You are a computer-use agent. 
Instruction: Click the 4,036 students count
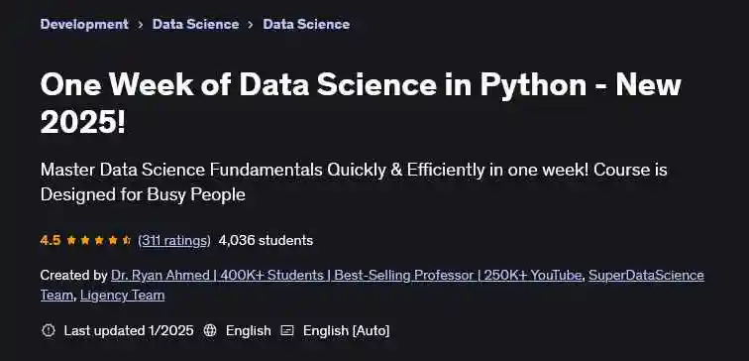click(x=266, y=240)
